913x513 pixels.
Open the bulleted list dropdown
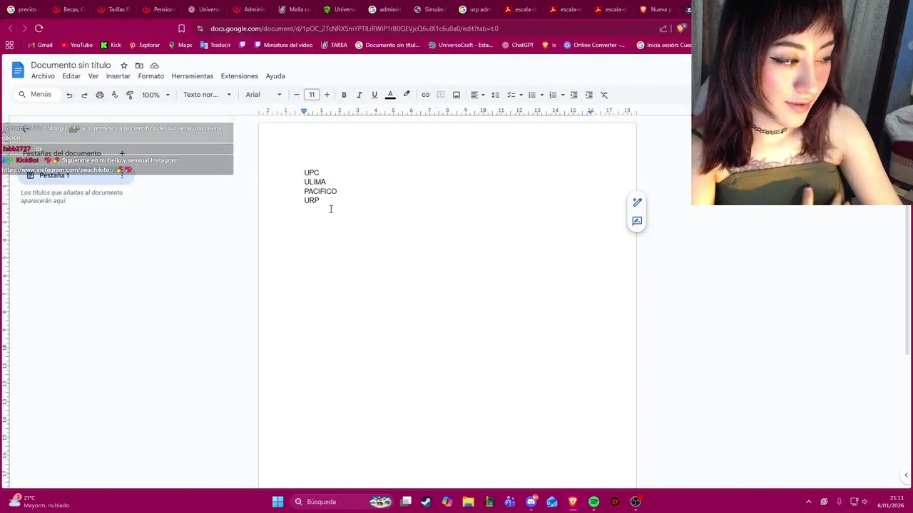tap(535, 95)
